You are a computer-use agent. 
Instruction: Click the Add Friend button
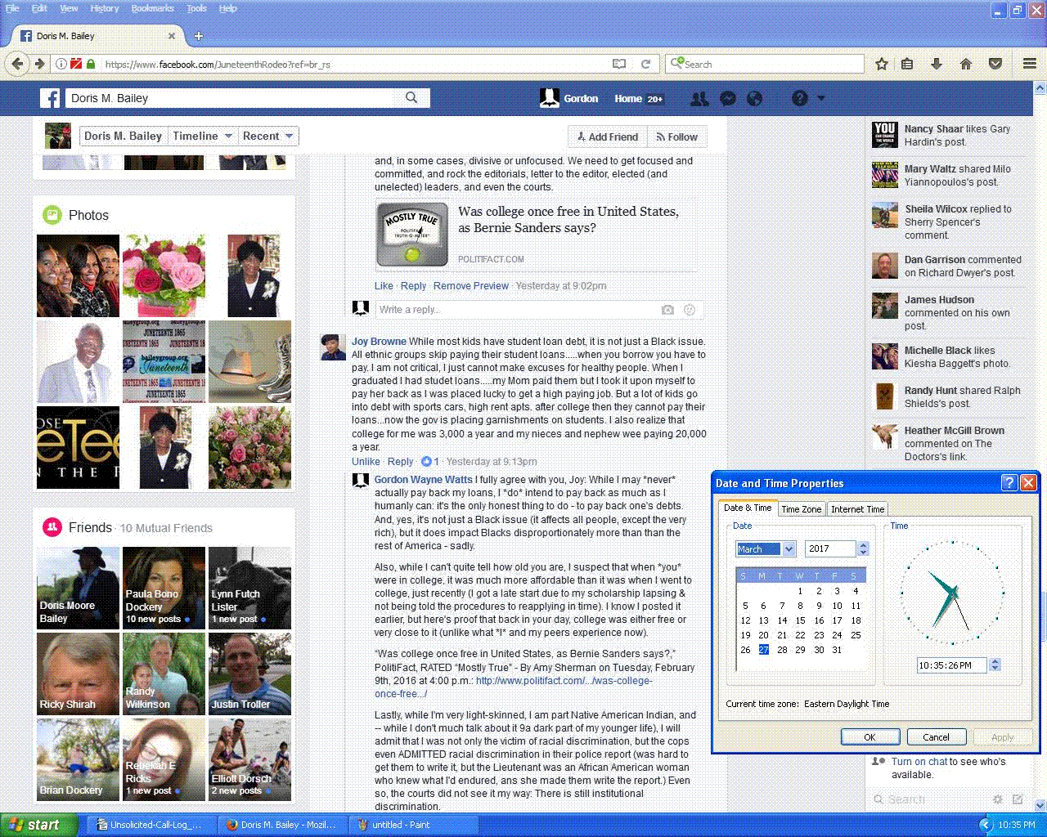607,137
